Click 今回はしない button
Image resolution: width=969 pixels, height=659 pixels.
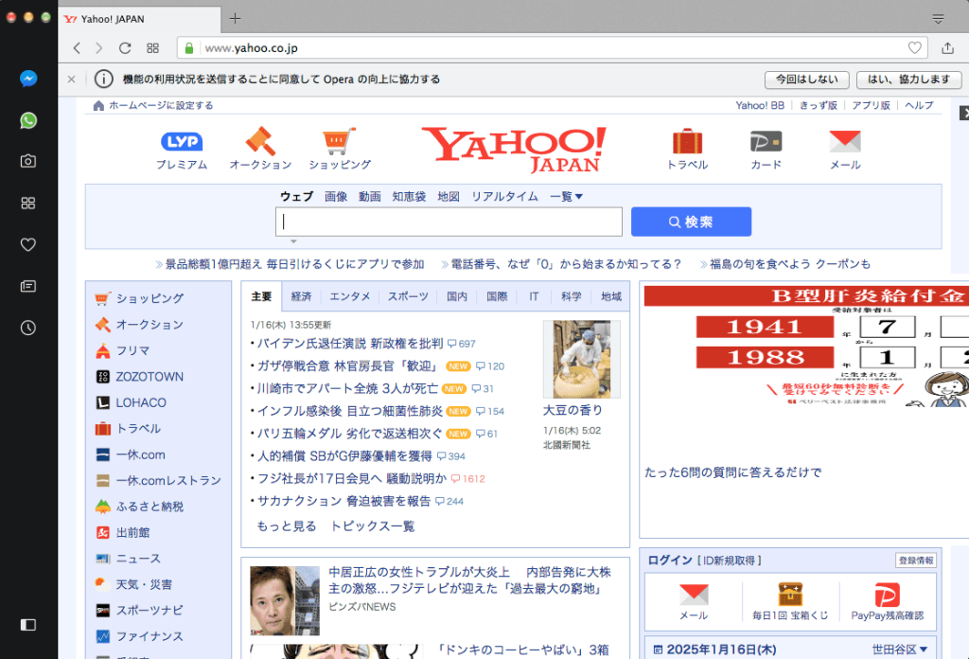806,80
